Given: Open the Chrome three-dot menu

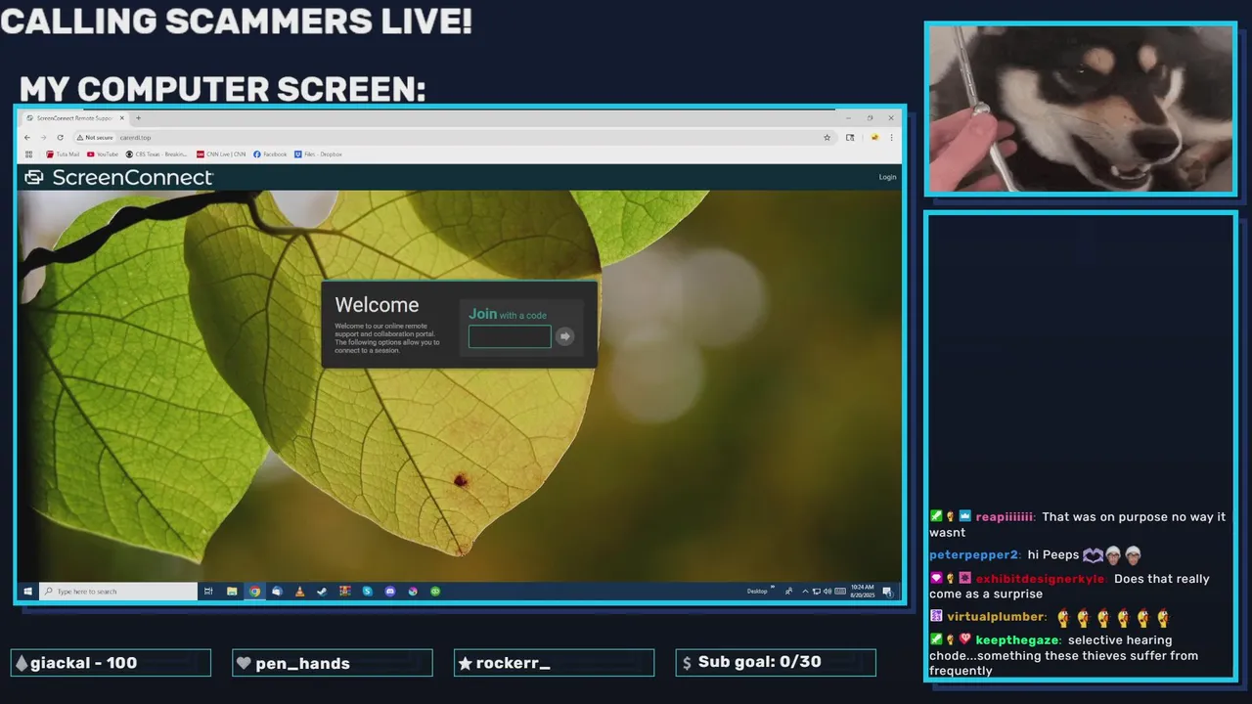Looking at the screenshot, I should (x=891, y=138).
